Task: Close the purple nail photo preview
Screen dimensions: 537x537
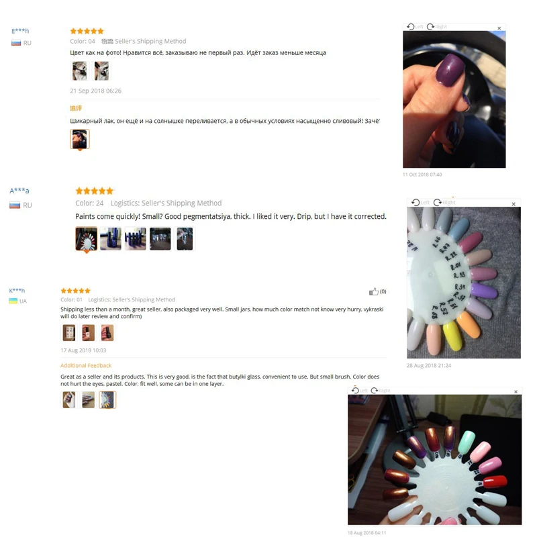Action: pyautogui.click(x=499, y=28)
